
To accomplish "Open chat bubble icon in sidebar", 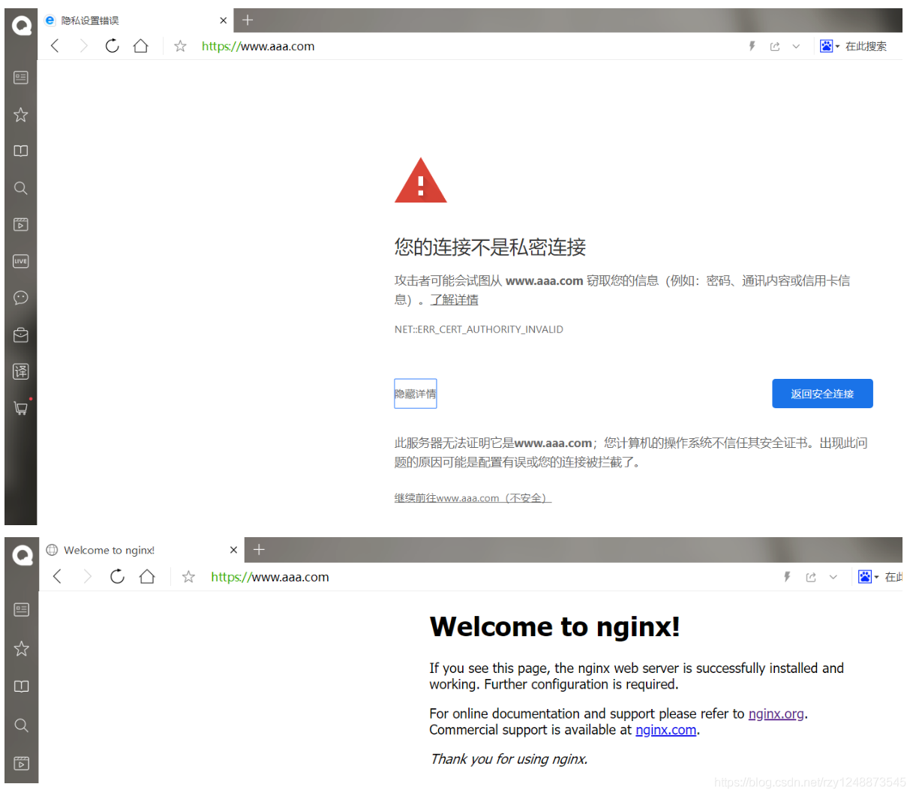I will pyautogui.click(x=21, y=298).
